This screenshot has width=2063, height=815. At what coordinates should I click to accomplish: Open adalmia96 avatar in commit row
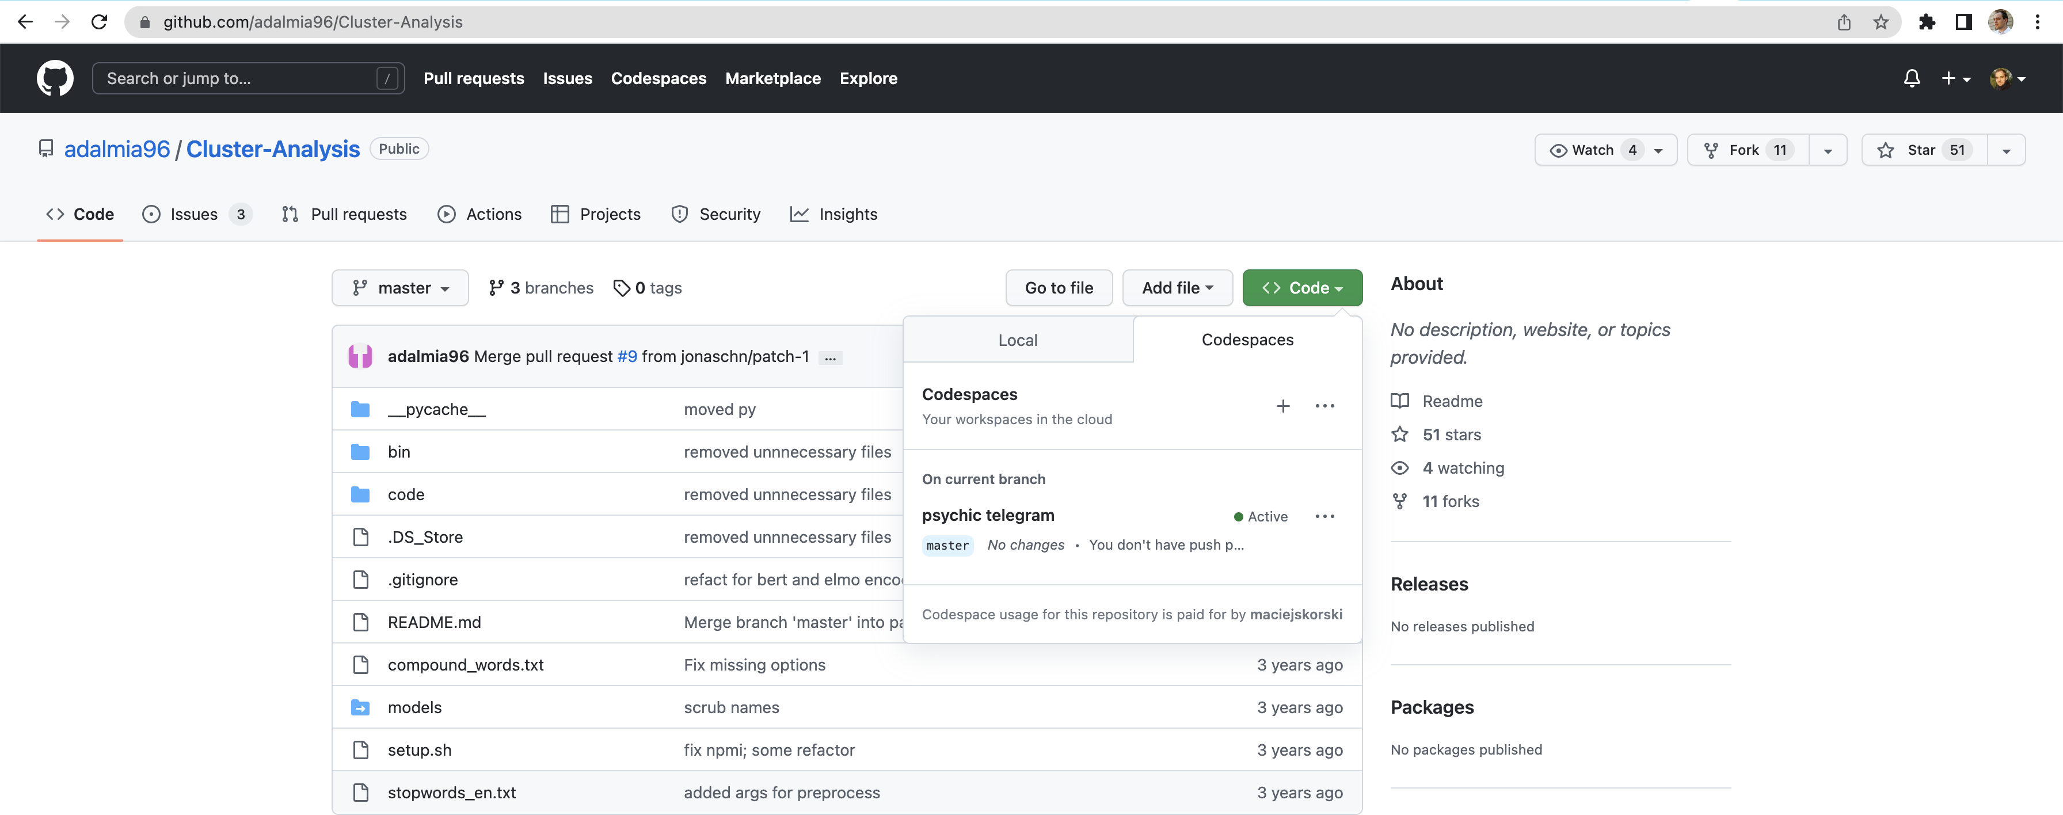pos(360,356)
